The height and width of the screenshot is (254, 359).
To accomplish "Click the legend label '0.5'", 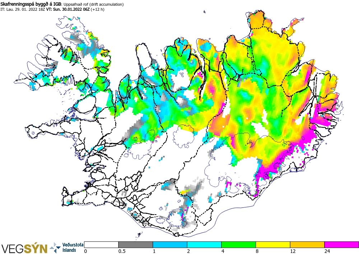I will point(122,251).
